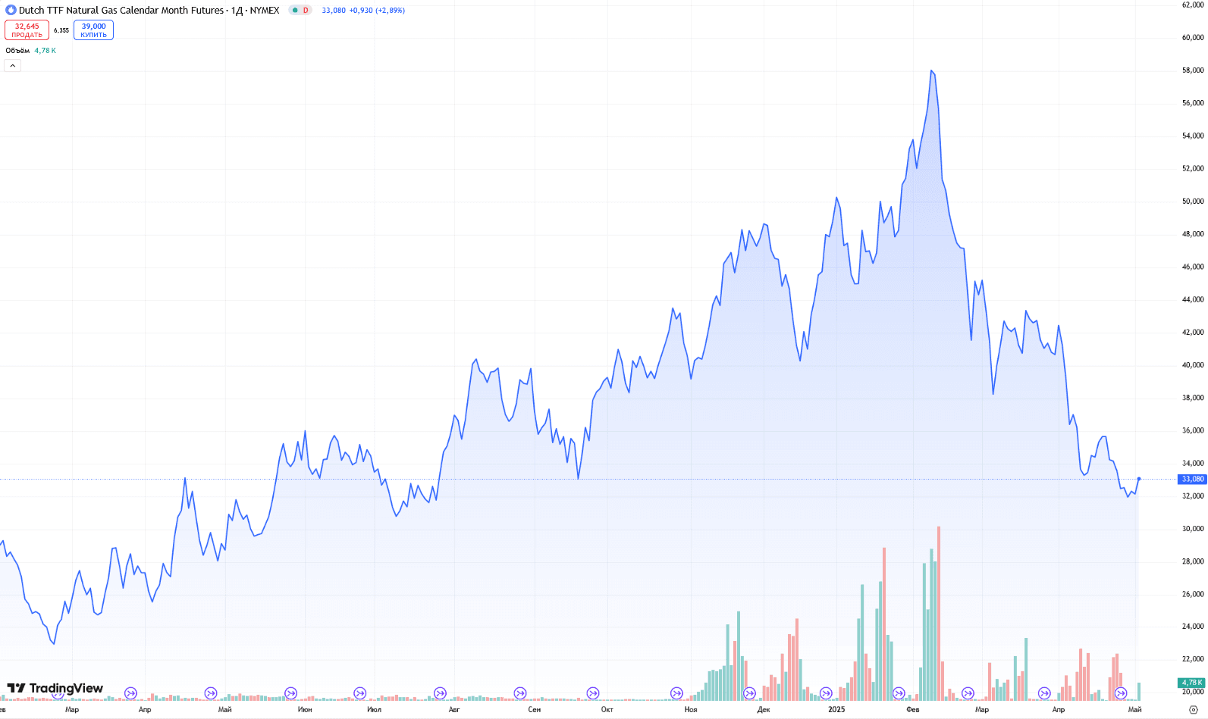Click the 33,080 current price label on axis
Viewport: 1208px width, 719px height.
point(1192,479)
